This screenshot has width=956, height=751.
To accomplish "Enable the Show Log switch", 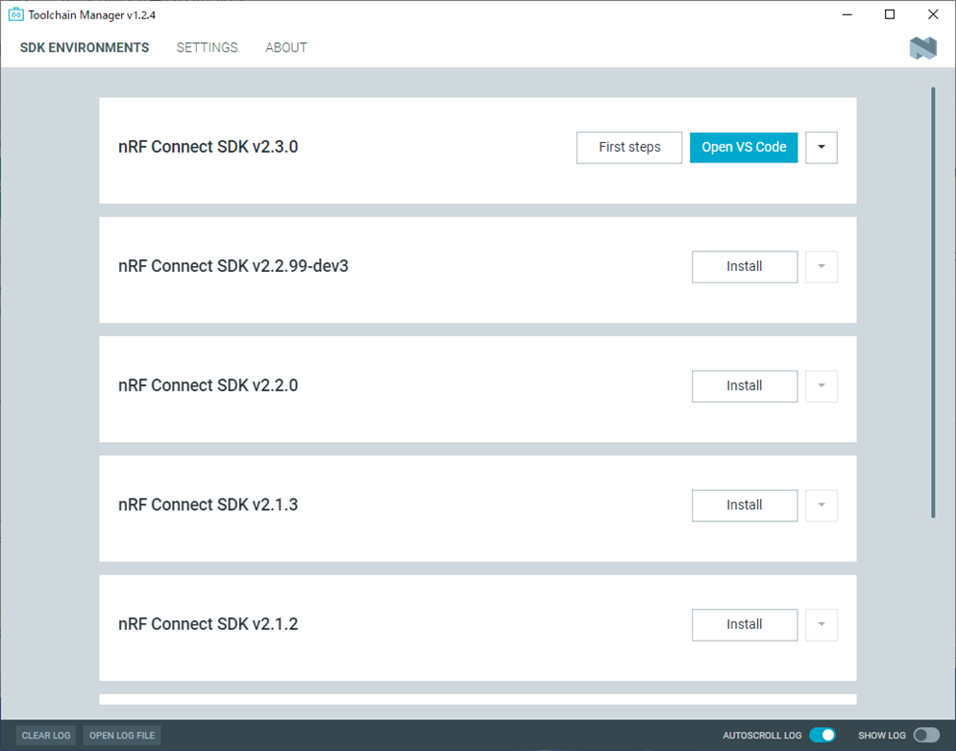I will point(927,735).
